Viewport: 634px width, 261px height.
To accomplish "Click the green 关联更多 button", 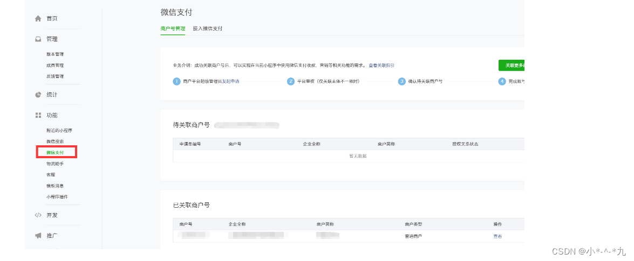I will coord(512,65).
